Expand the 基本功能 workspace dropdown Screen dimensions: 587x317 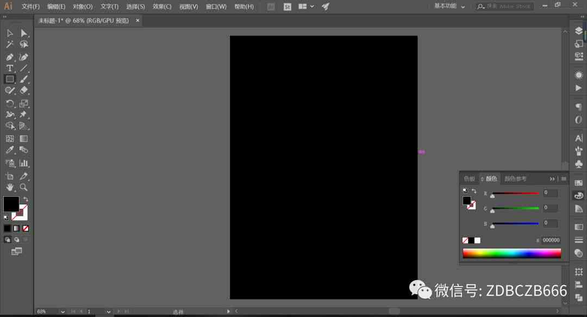(449, 6)
